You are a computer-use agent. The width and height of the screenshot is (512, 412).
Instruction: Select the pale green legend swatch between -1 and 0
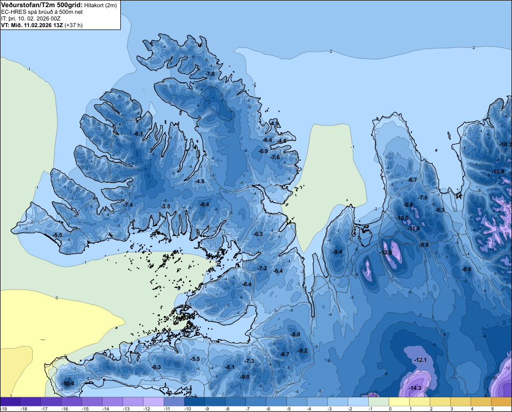point(378,402)
